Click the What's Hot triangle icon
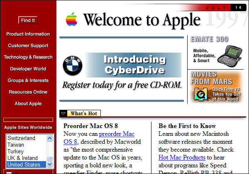 click(63, 114)
